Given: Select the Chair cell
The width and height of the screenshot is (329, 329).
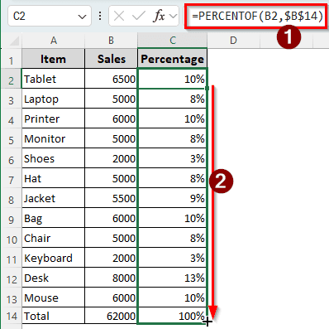Looking at the screenshot, I should click(53, 238).
